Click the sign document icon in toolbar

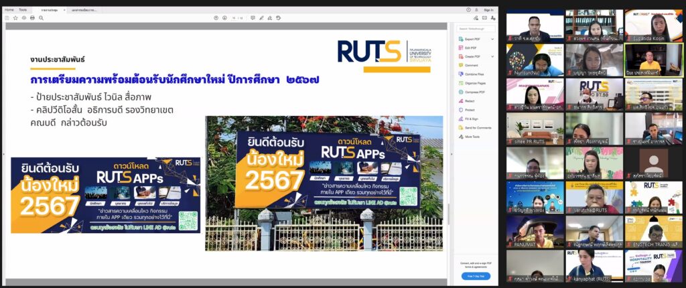tap(270, 18)
